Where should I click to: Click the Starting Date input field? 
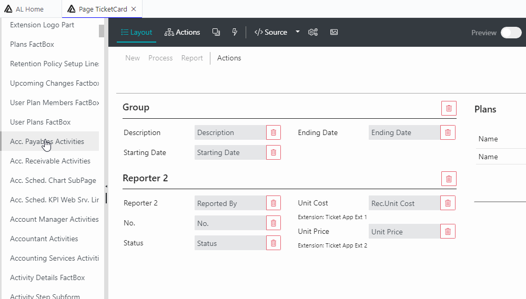click(x=230, y=152)
